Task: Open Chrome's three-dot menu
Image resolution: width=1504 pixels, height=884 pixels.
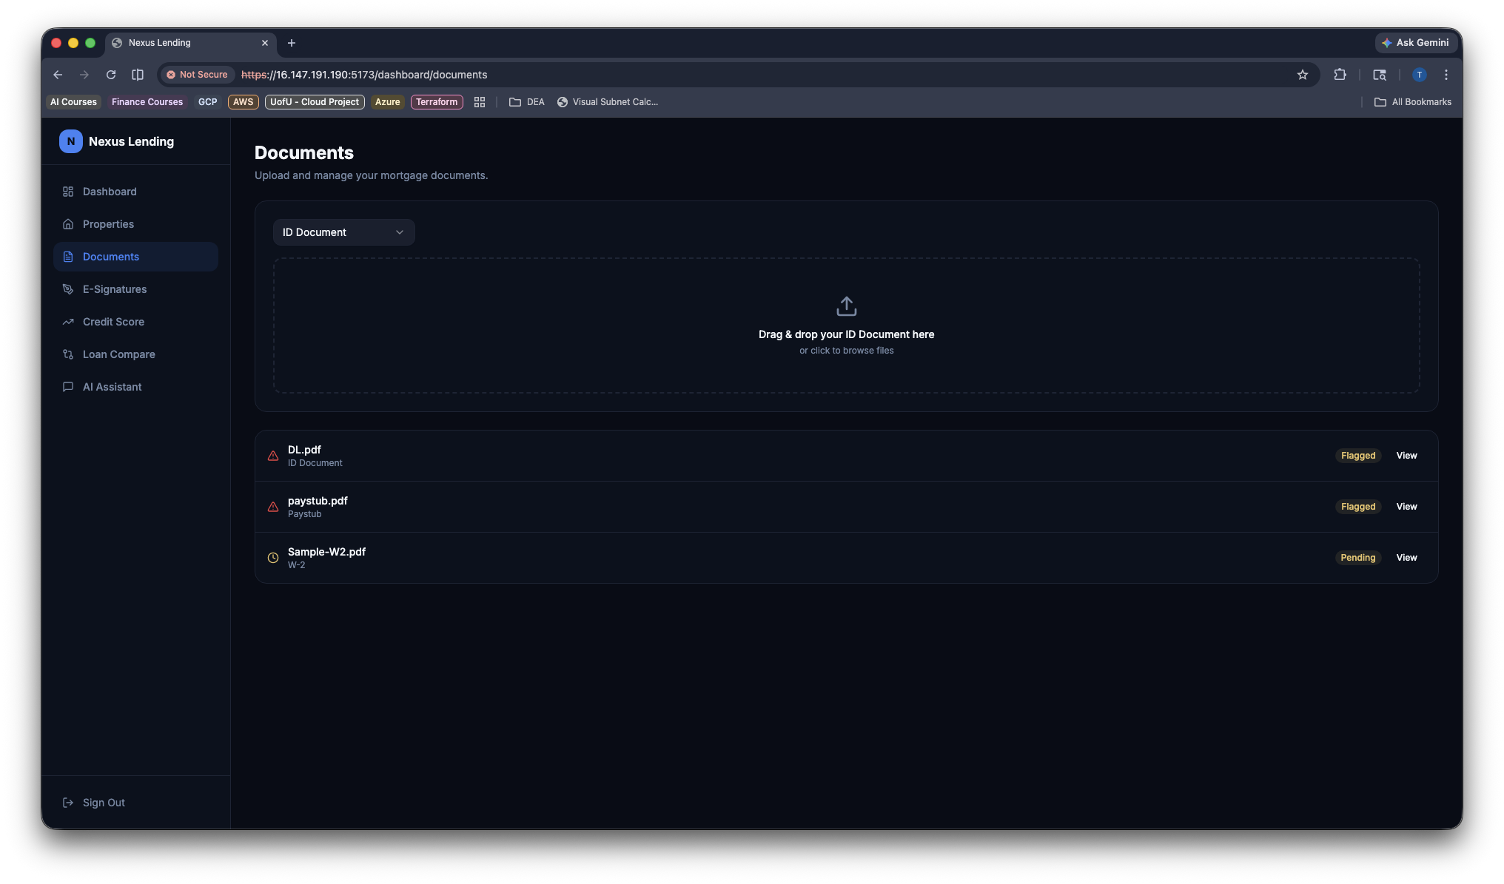Action: (1446, 75)
